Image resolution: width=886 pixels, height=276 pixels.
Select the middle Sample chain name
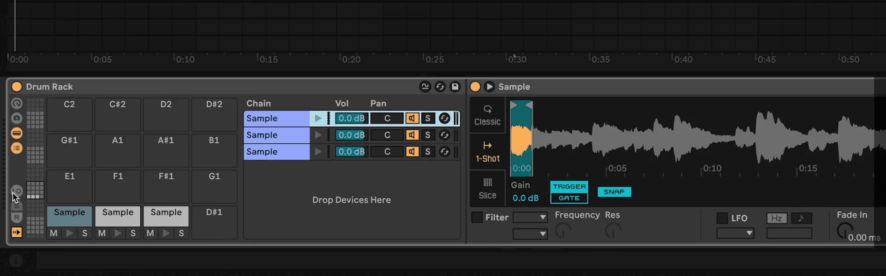[276, 135]
